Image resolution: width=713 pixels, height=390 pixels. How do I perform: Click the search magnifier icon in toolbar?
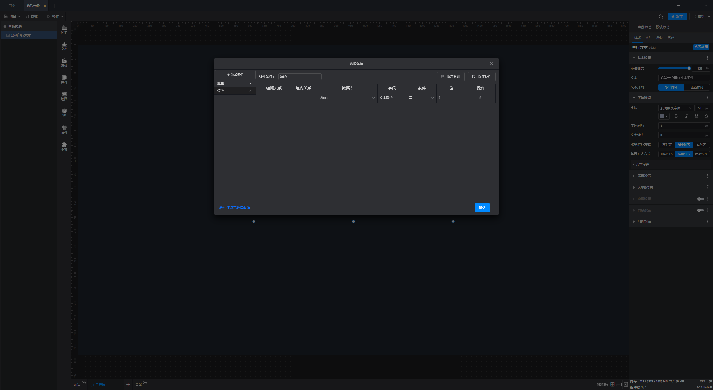(x=661, y=17)
